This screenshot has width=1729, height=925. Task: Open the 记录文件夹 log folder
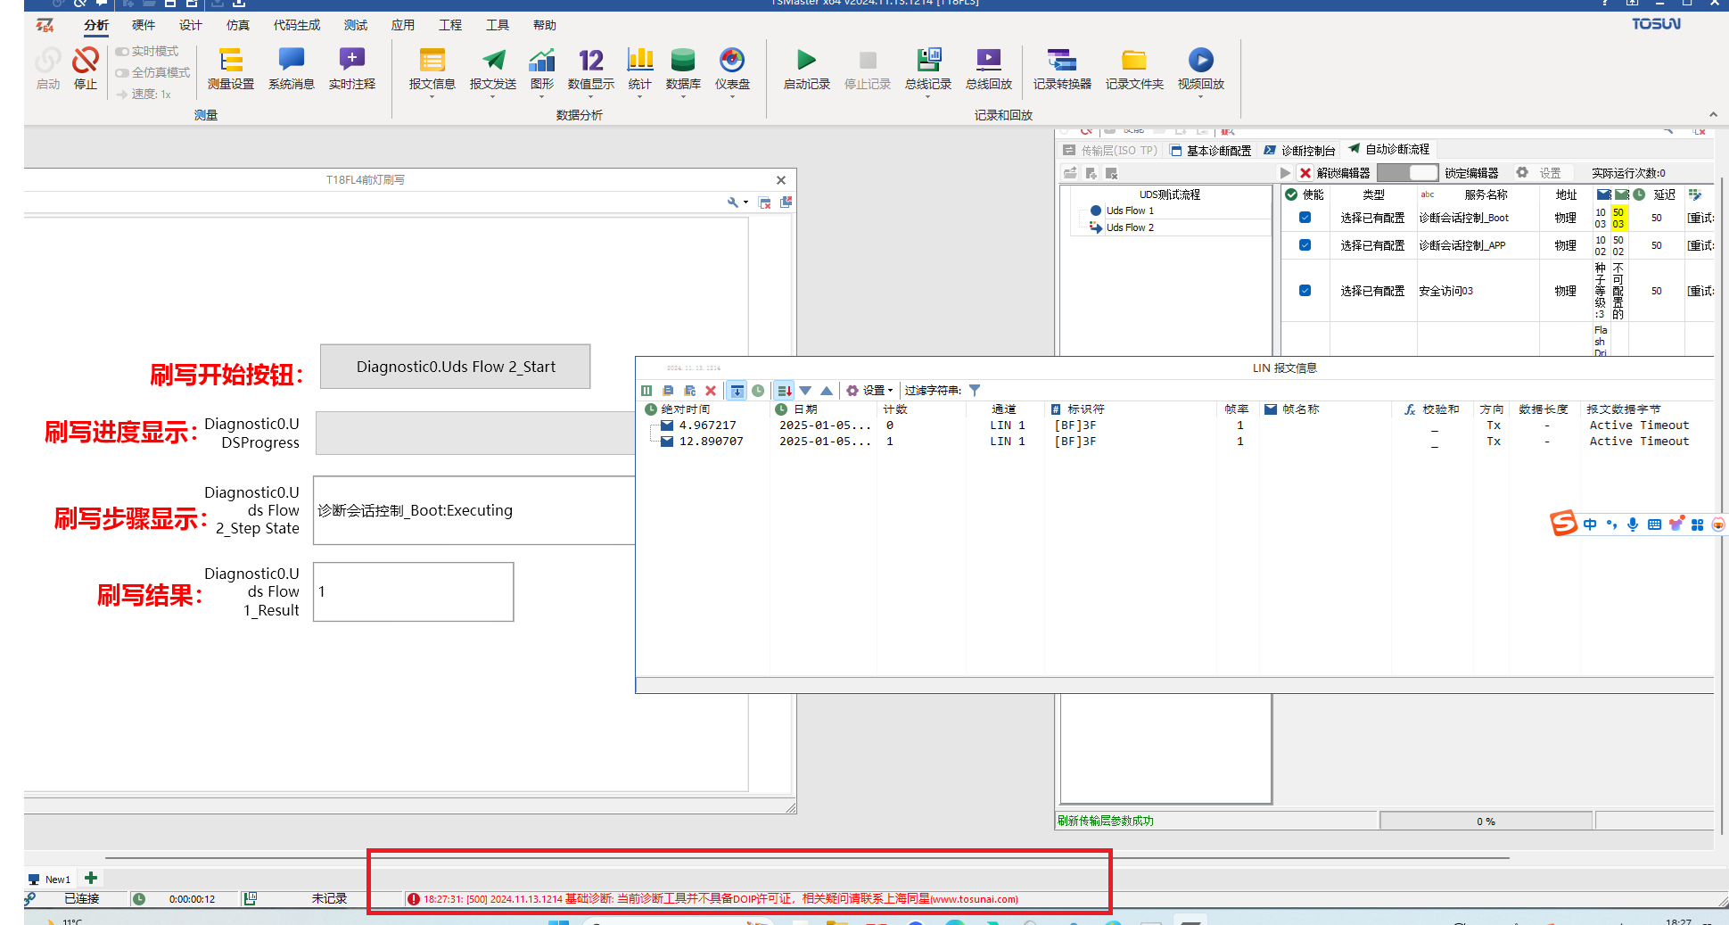[x=1134, y=68]
